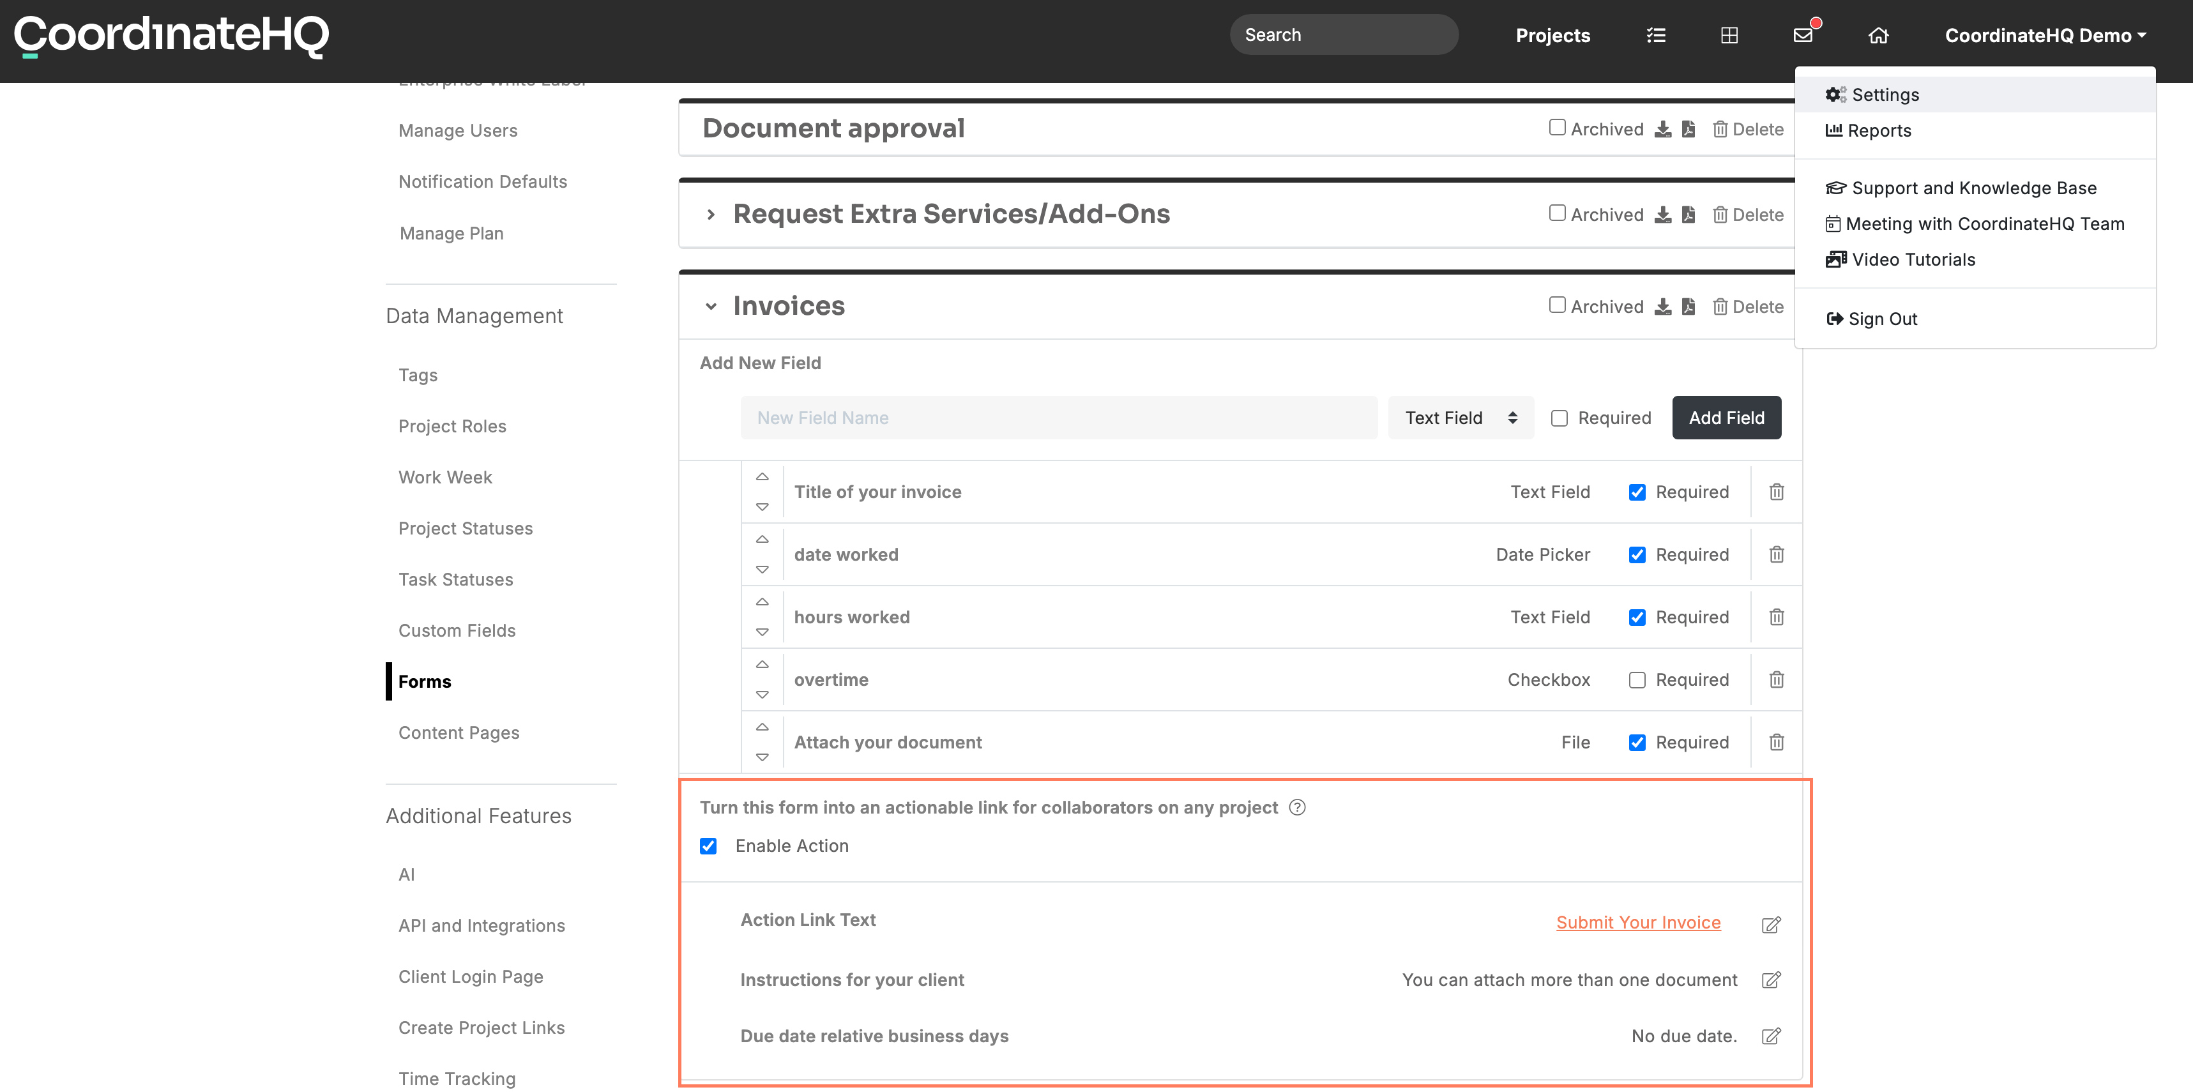Check Required on 'overtime' field
The width and height of the screenshot is (2193, 1092).
(1636, 680)
